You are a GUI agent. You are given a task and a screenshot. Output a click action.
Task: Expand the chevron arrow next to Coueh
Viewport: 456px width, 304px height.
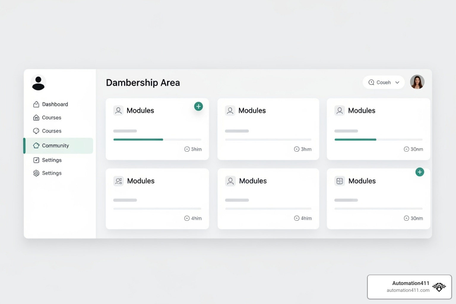(397, 83)
